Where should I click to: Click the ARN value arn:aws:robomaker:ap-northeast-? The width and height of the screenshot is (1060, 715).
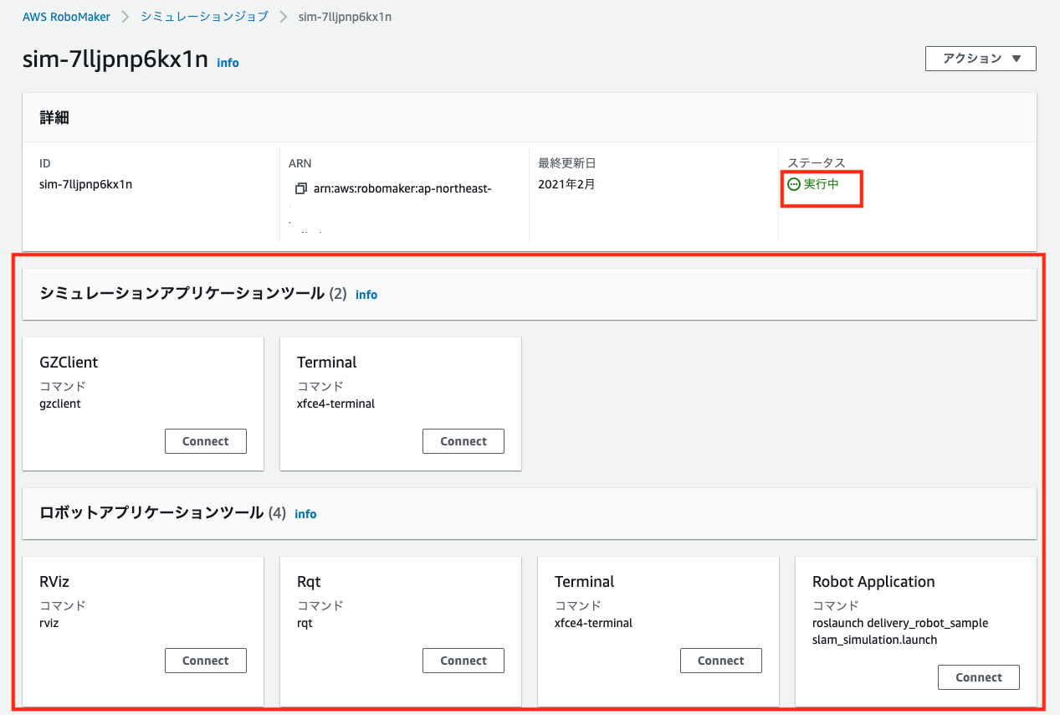click(402, 188)
